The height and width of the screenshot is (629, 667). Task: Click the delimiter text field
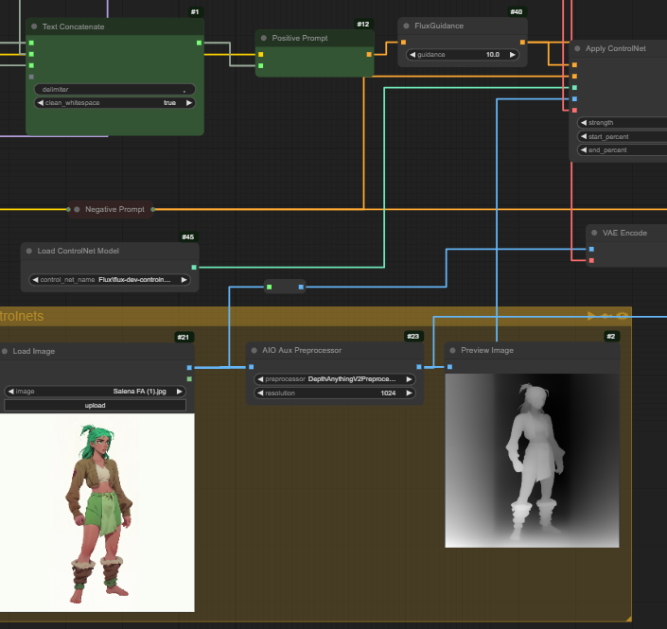pyautogui.click(x=114, y=89)
